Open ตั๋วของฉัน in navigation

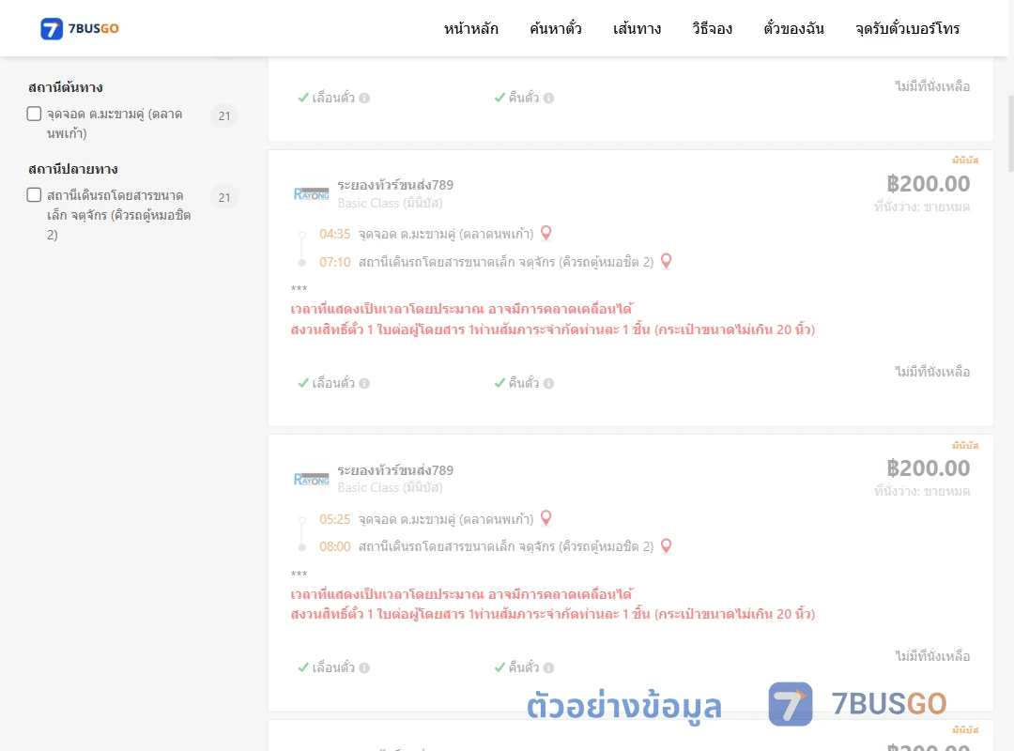tap(793, 28)
